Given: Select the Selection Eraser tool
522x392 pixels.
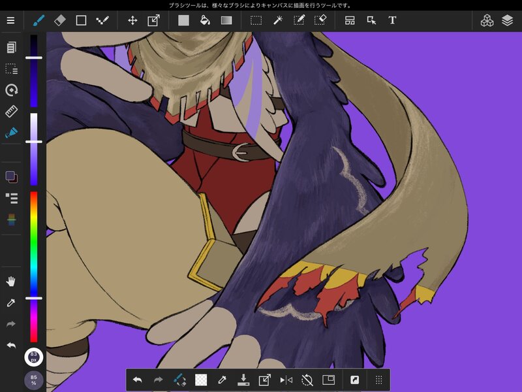Looking at the screenshot, I should pos(320,20).
